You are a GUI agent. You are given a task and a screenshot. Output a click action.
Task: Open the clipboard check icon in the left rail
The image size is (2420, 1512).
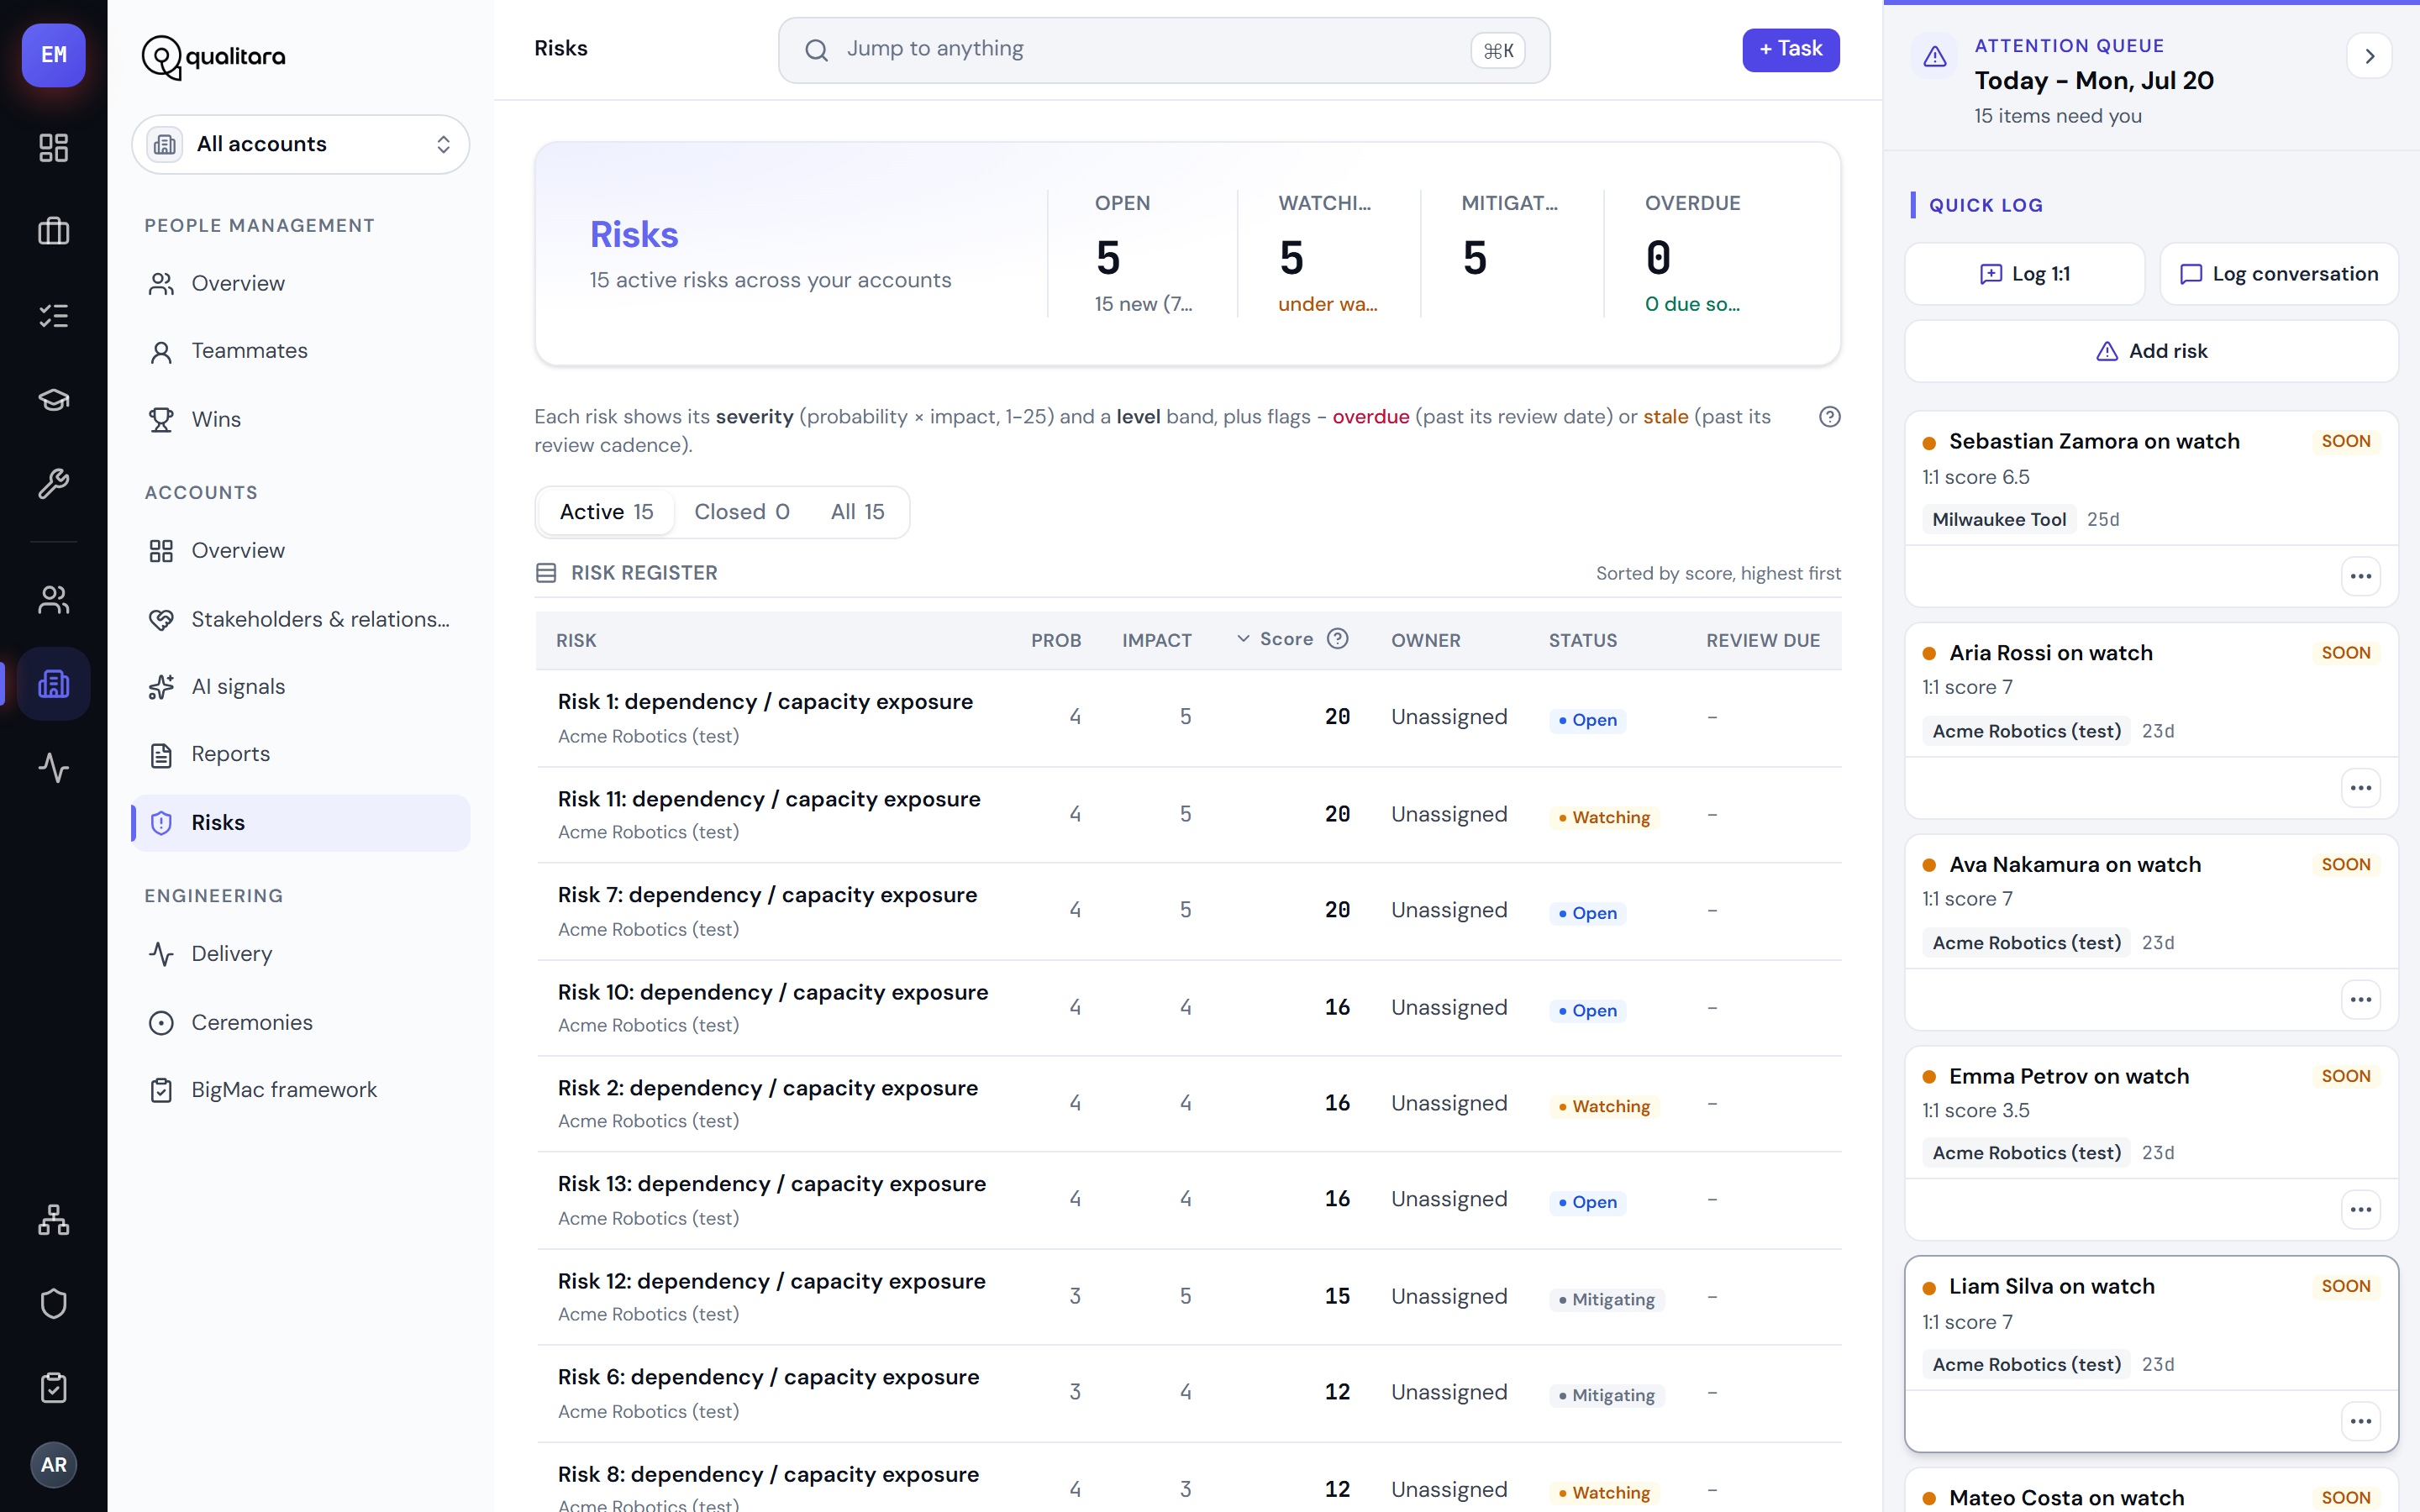tap(54, 1388)
